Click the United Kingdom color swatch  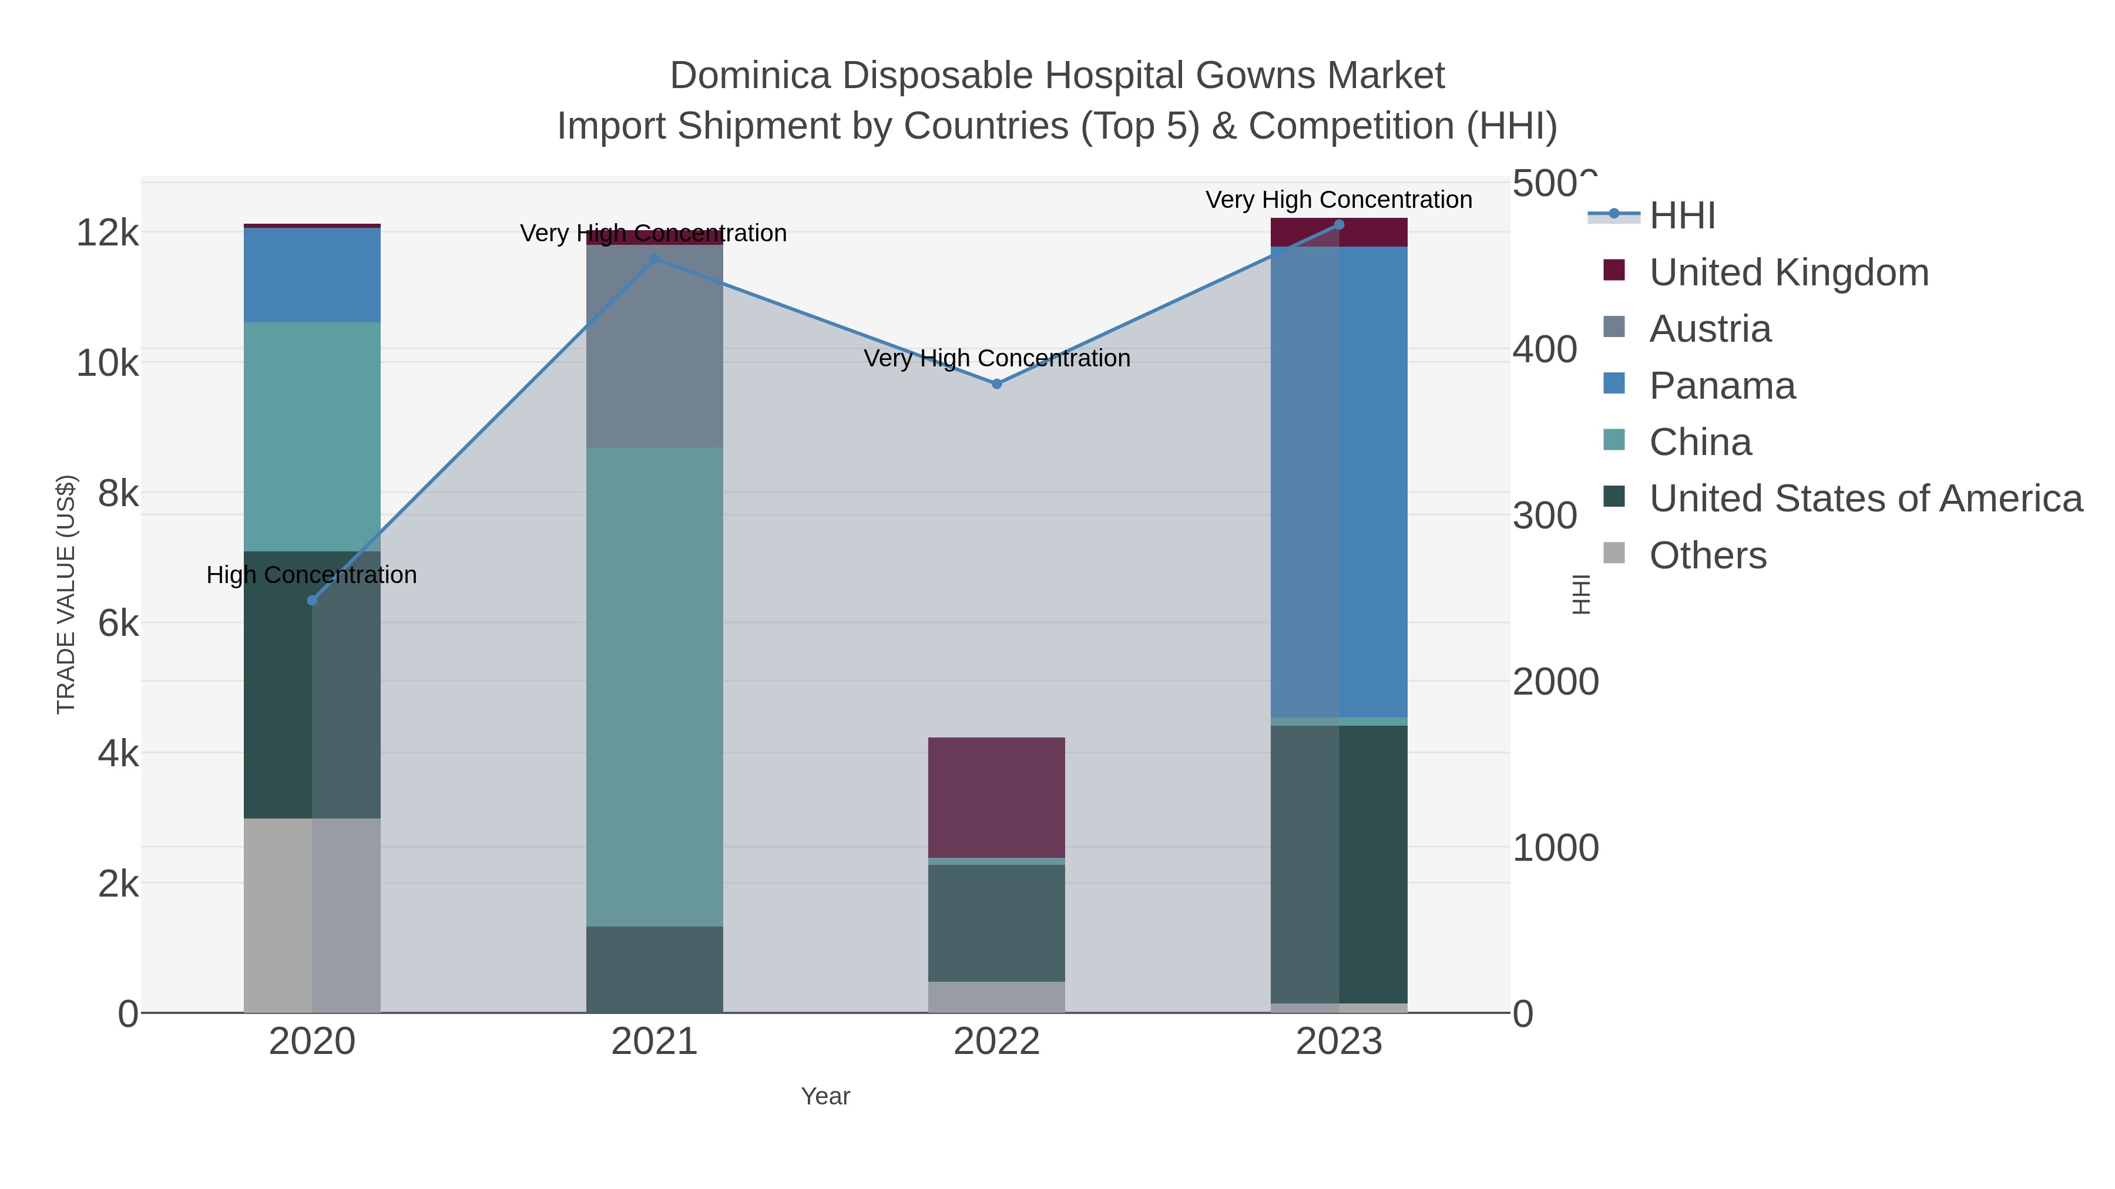1614,271
